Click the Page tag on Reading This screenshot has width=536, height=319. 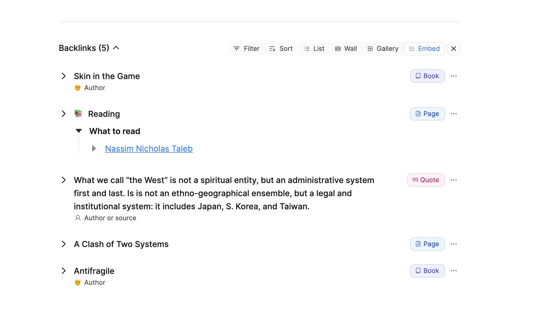pos(427,114)
